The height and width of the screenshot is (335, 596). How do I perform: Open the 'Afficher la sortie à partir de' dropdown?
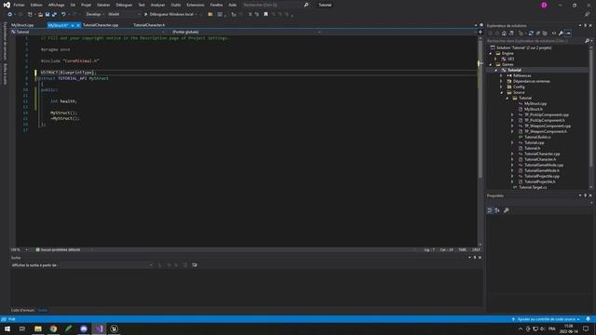(x=106, y=265)
